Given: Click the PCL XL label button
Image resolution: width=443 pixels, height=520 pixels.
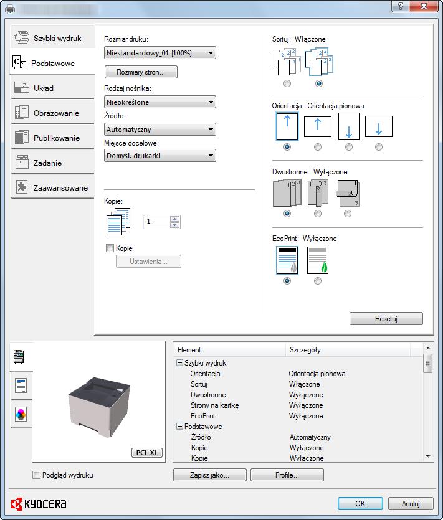Looking at the screenshot, I should 147,453.
